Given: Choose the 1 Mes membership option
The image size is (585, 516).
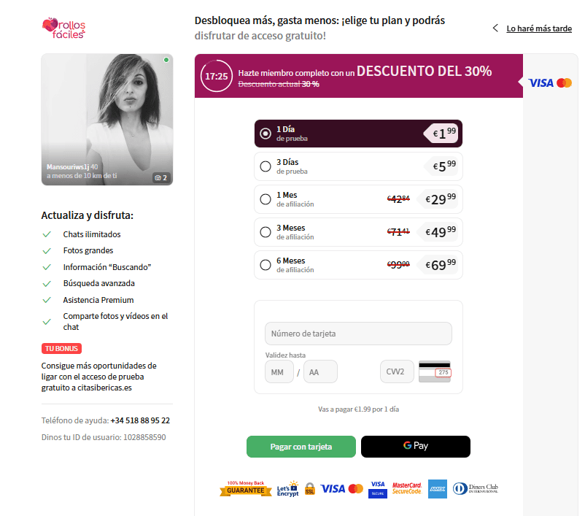Looking at the screenshot, I should click(x=358, y=199).
